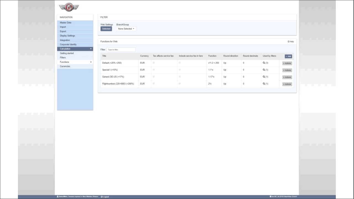Toggle Tax affects service fee for Default row
The height and width of the screenshot is (199, 354).
point(154,63)
